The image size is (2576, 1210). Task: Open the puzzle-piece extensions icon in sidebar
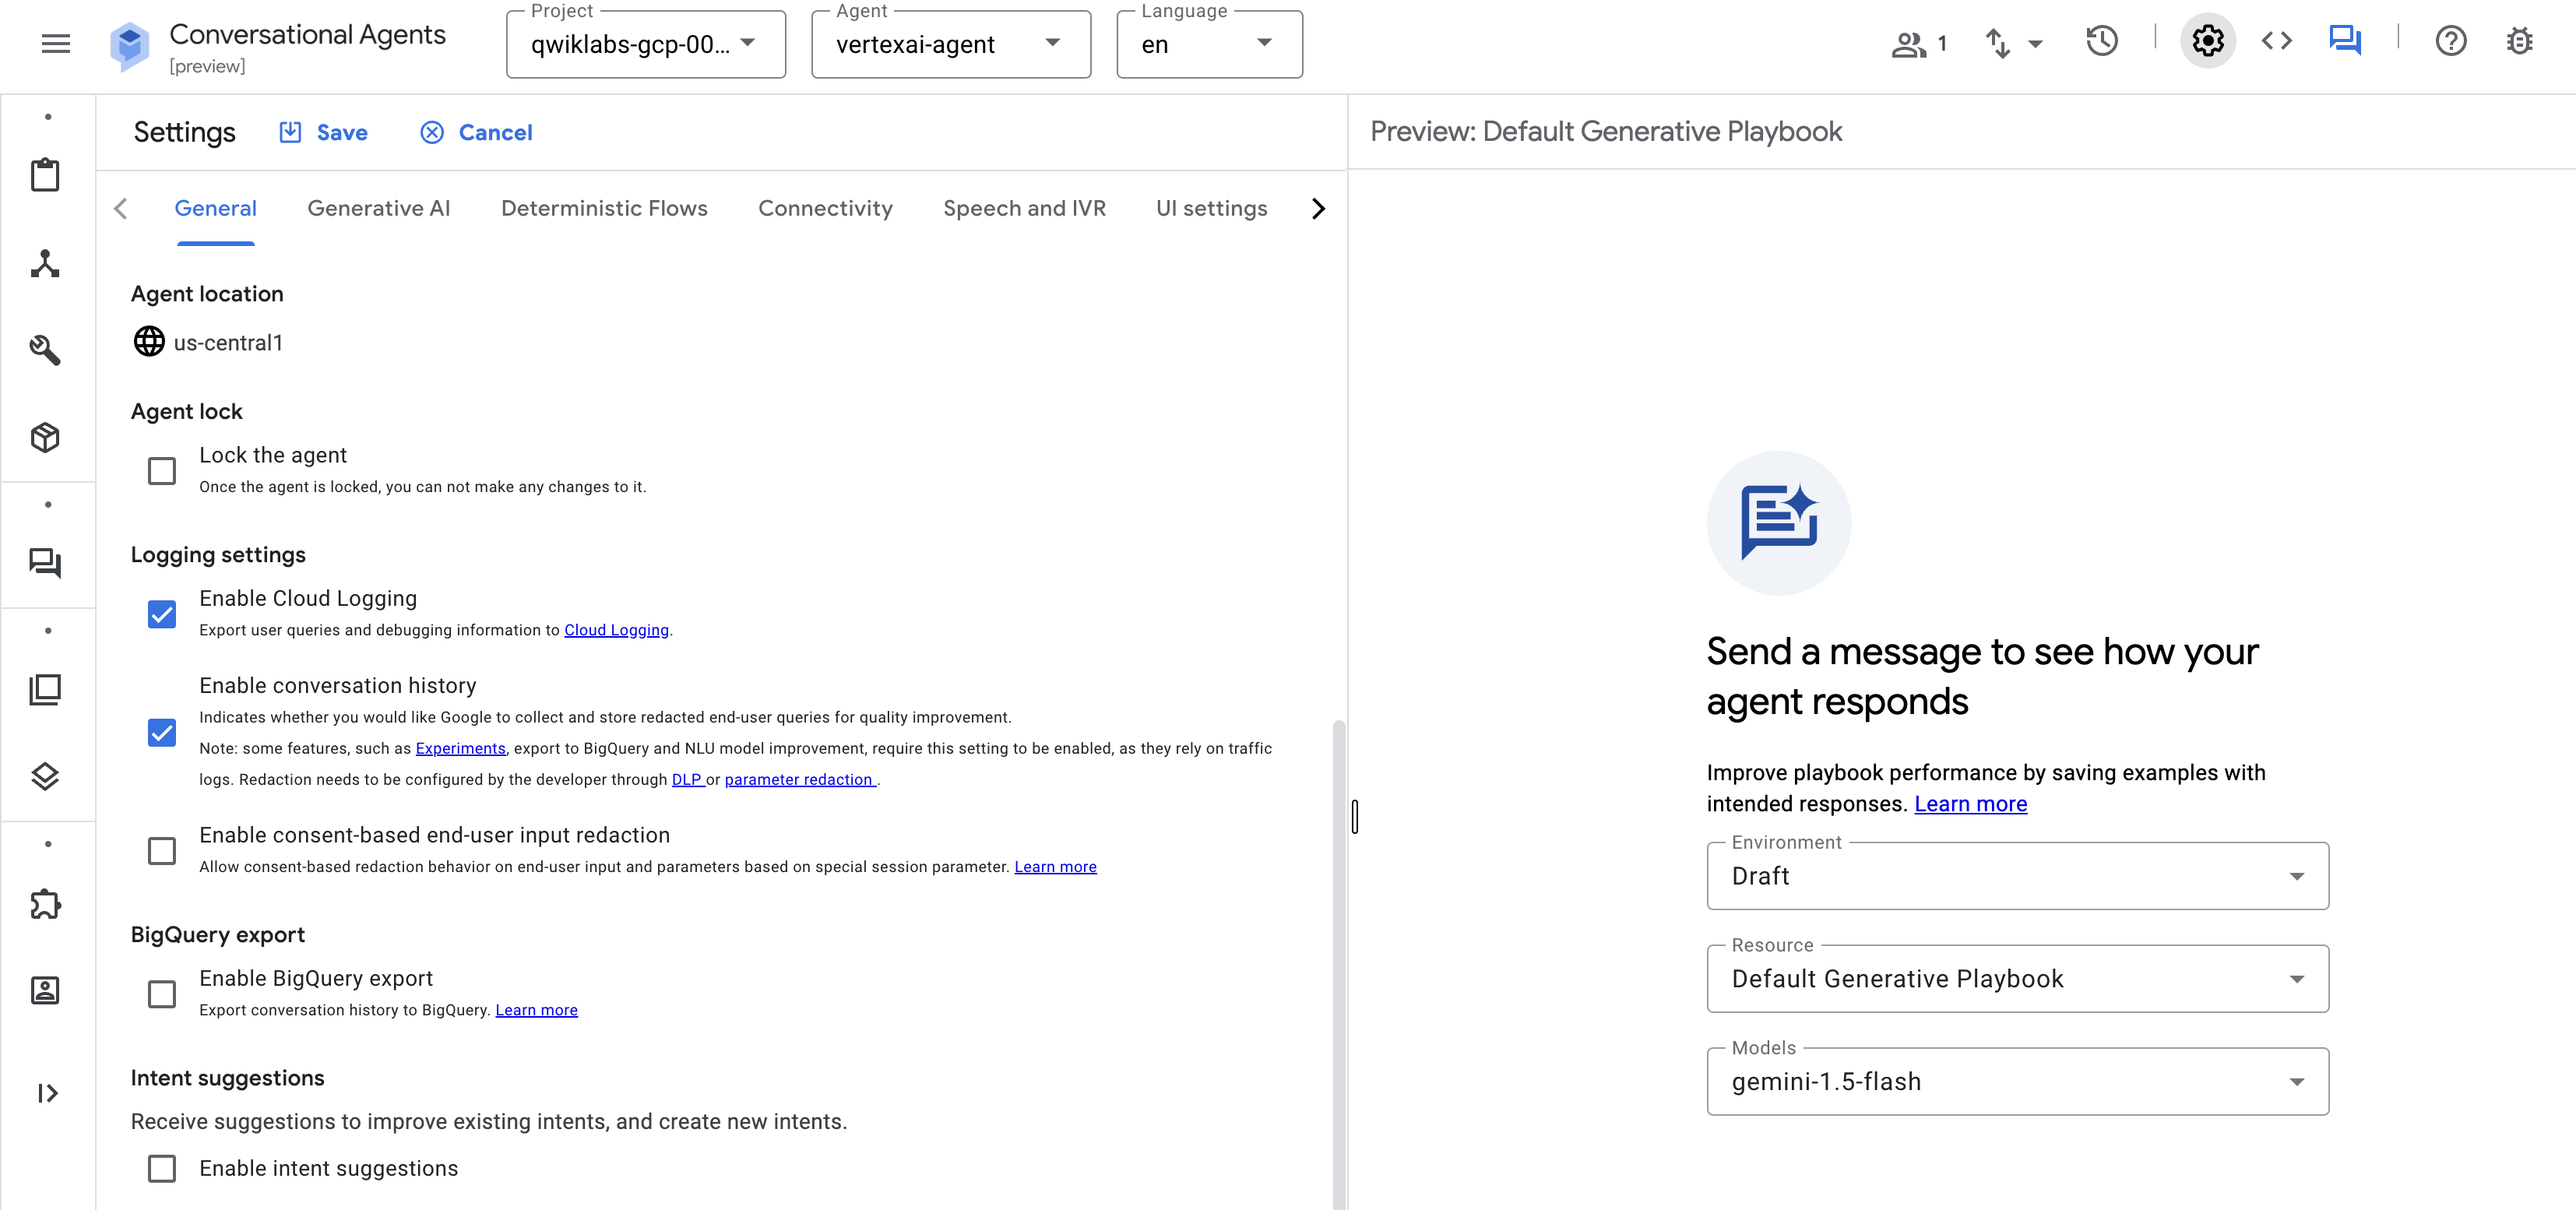point(46,903)
